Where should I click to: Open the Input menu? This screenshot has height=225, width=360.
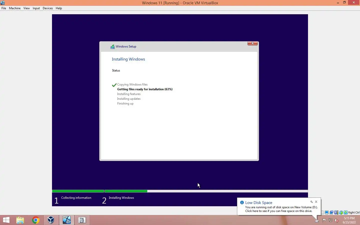click(36, 8)
